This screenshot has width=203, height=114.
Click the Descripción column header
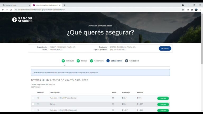pyautogui.click(x=55, y=93)
